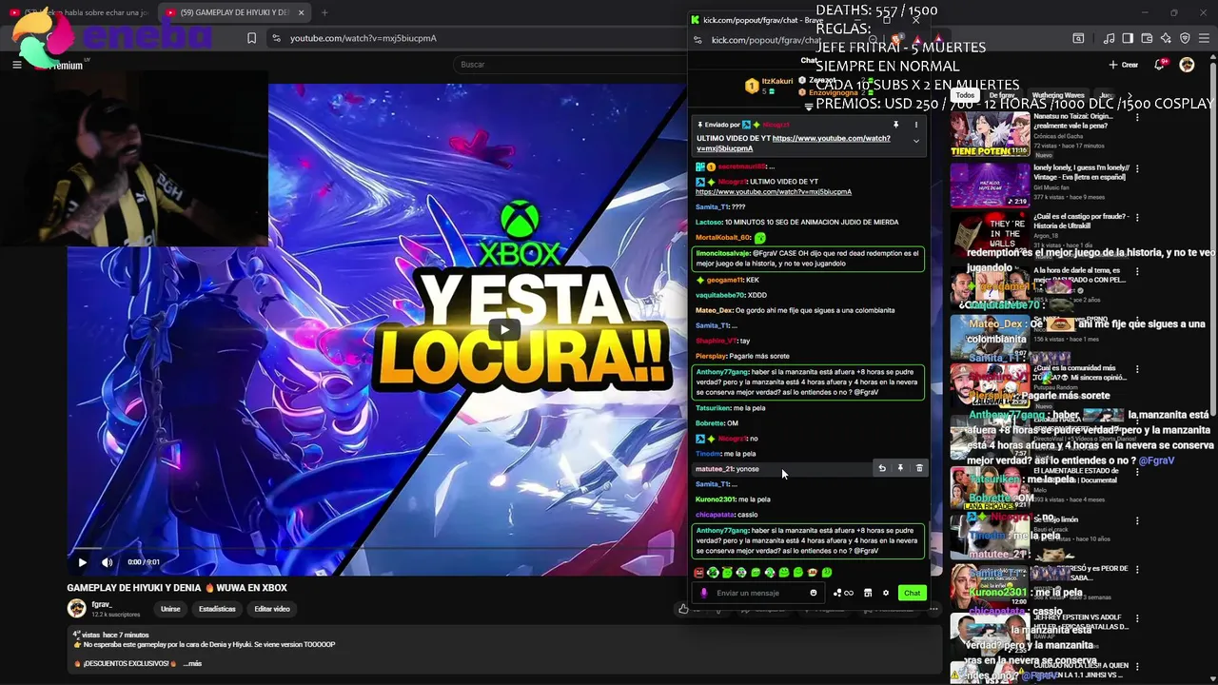Open 'Nanatsu no Taizai: Origin' suggested video thumbnail
Viewport: 1218px width, 685px height.
pyautogui.click(x=990, y=134)
